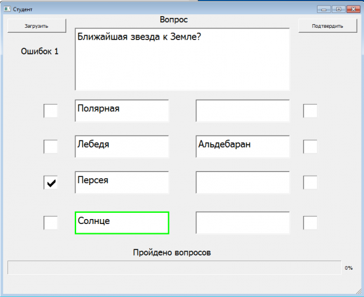The image size is (364, 297).
Task: Click the green-bordered Солнце answer field
Action: click(122, 223)
